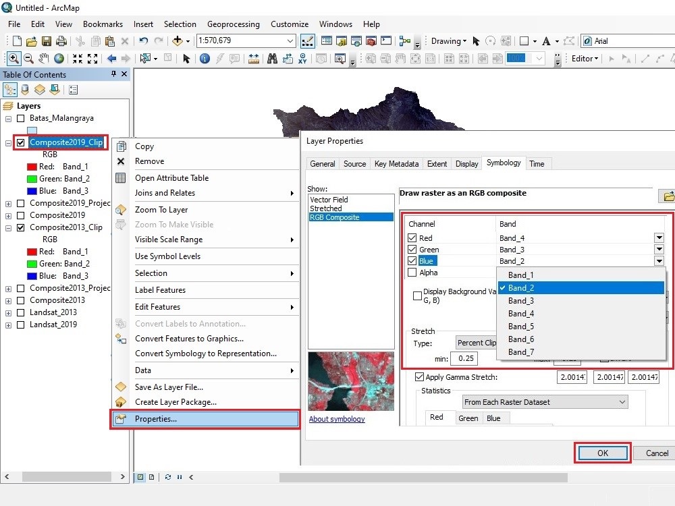The height and width of the screenshot is (506, 675).
Task: Open the map scale dropdown
Action: pyautogui.click(x=290, y=41)
